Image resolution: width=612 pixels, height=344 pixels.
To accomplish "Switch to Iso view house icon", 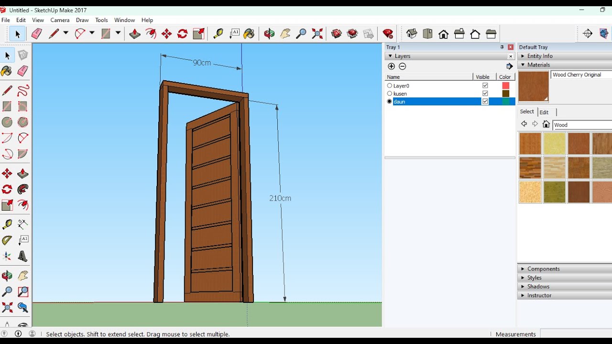I will pos(412,33).
